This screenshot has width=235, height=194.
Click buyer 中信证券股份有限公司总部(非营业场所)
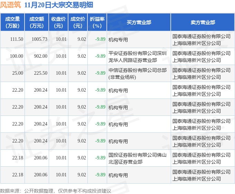point(138,74)
